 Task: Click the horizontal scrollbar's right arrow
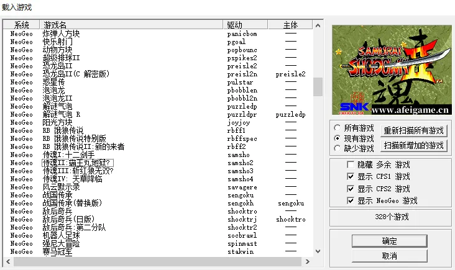coord(308,261)
